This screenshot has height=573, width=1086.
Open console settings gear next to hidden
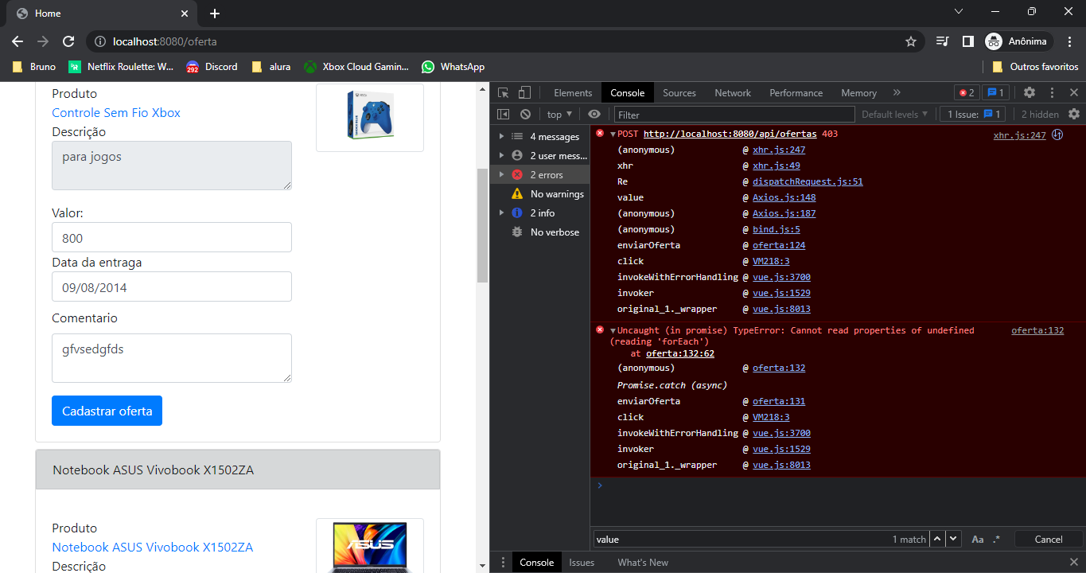tap(1074, 115)
